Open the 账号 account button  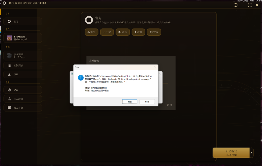[91, 32]
